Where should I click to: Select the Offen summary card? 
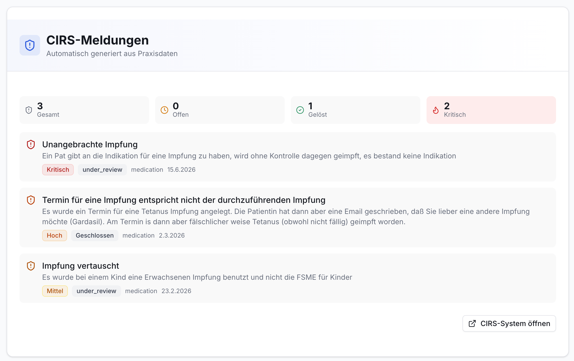coord(220,110)
